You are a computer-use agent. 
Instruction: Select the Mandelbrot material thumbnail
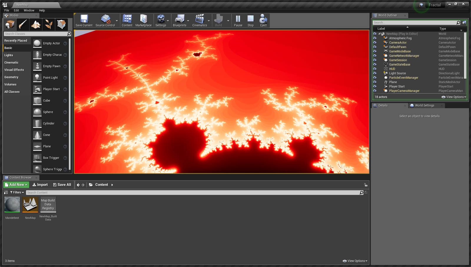12,205
